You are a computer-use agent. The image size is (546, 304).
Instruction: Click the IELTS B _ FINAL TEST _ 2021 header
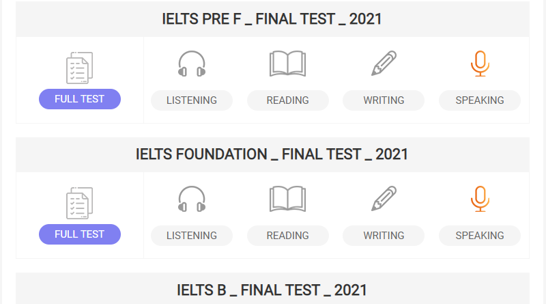272,290
